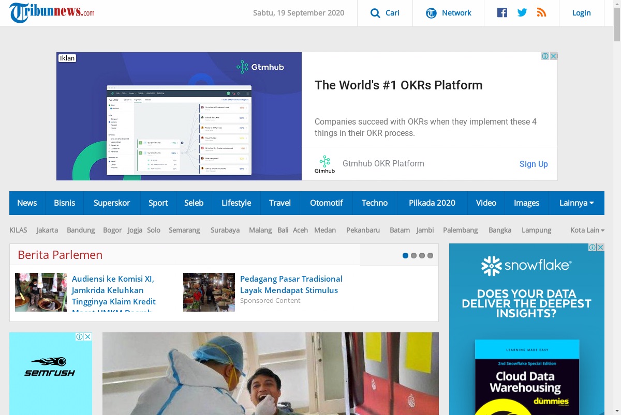
Task: Click the Login link
Action: point(581,13)
